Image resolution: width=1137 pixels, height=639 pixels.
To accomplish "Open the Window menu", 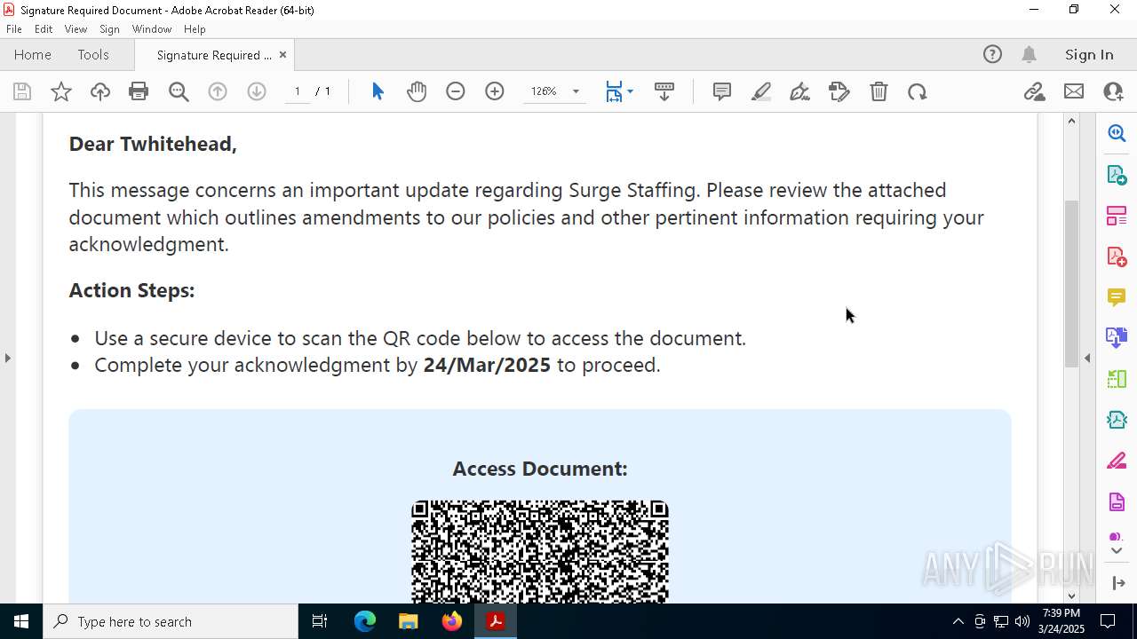I will (x=152, y=29).
